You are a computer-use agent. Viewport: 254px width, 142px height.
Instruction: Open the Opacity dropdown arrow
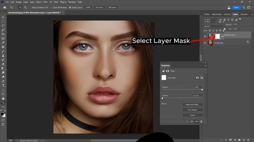240,24
